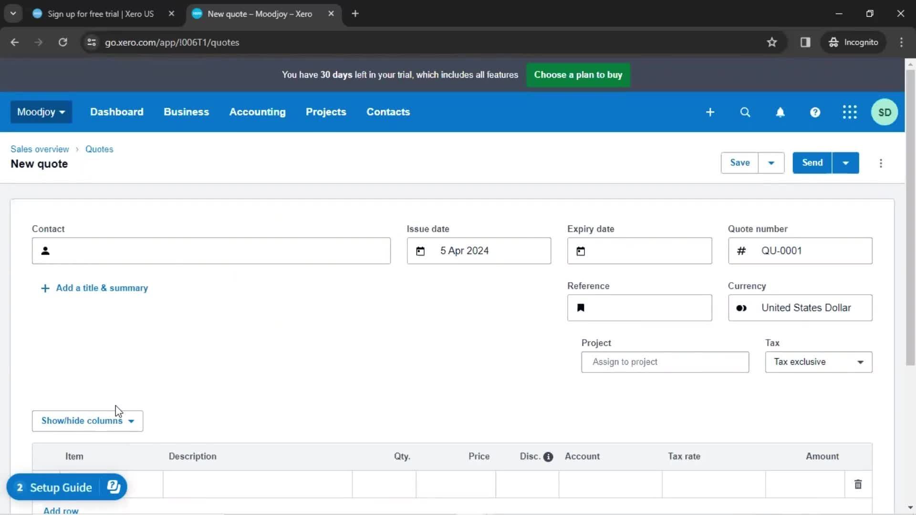This screenshot has width=916, height=515.
Task: Click the Expiry date input field
Action: coord(639,251)
